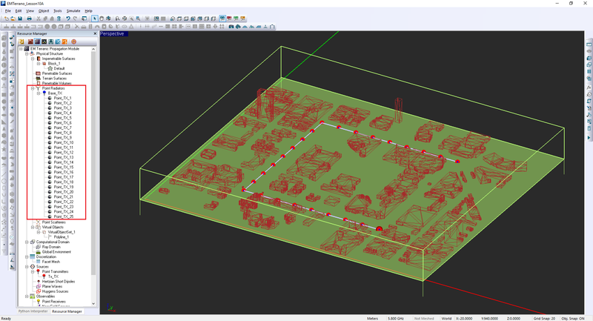Collapse the Sources tree node
The width and height of the screenshot is (593, 321).
pos(27,267)
